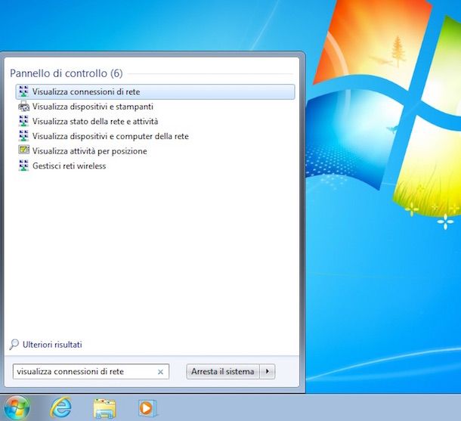461x421 pixels.
Task: Clear the search box with the X
Action: coord(160,372)
